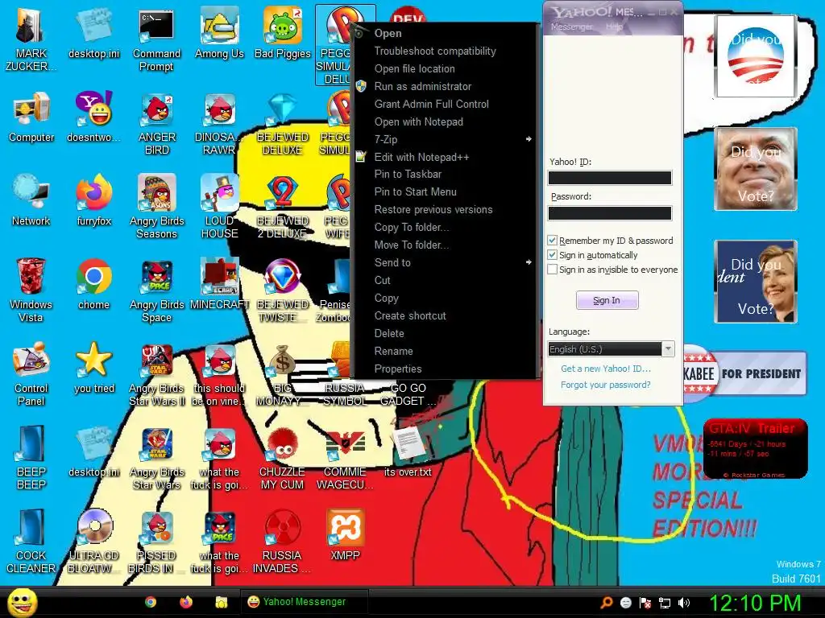Screen dimensions: 825x618
Task: Select Edit with Notepad++
Action: pos(445,157)
